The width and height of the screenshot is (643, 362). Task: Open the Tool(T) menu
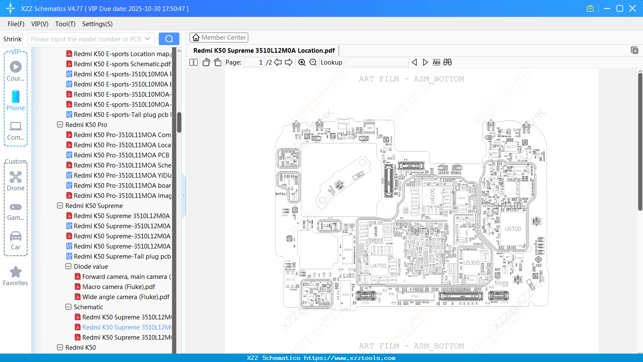tap(65, 24)
